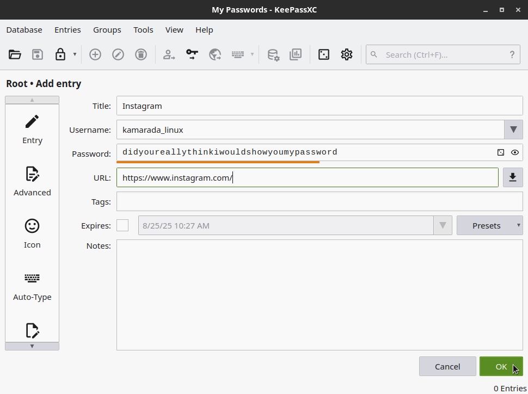The image size is (528, 394).
Task: Open the View menu
Action: tap(174, 30)
